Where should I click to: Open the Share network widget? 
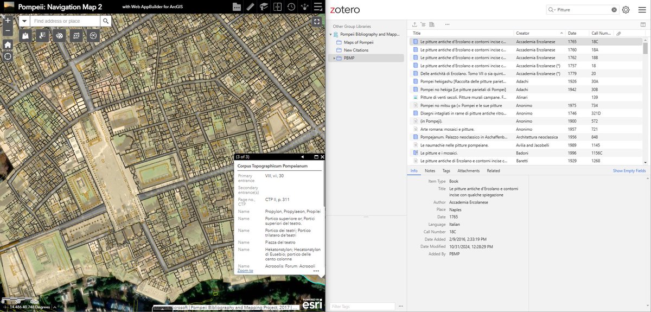(x=305, y=7)
